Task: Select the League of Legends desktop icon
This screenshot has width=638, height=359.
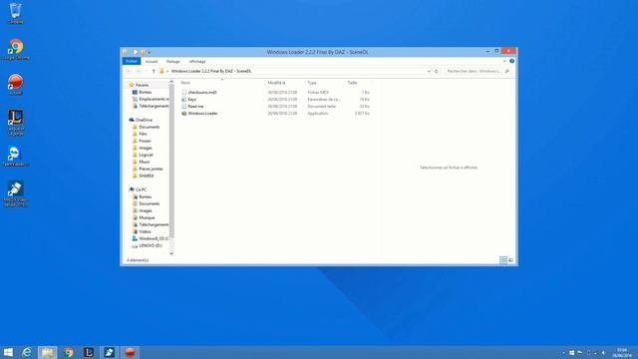Action: point(16,122)
